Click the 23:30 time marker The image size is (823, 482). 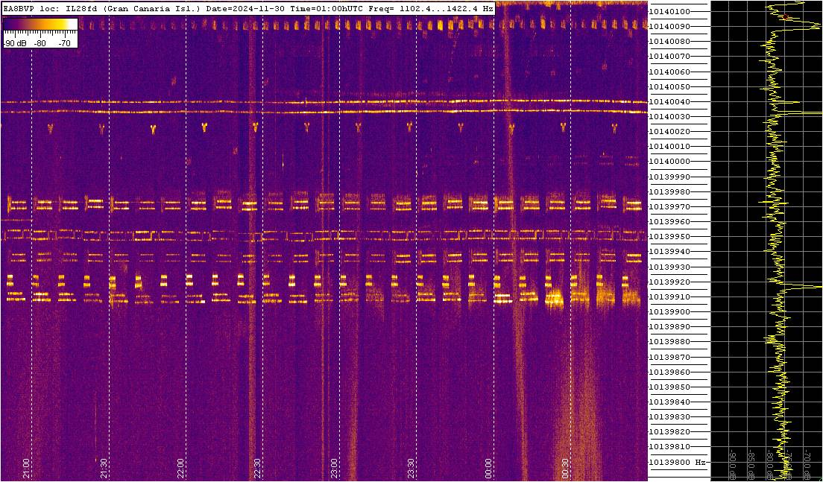pos(411,469)
